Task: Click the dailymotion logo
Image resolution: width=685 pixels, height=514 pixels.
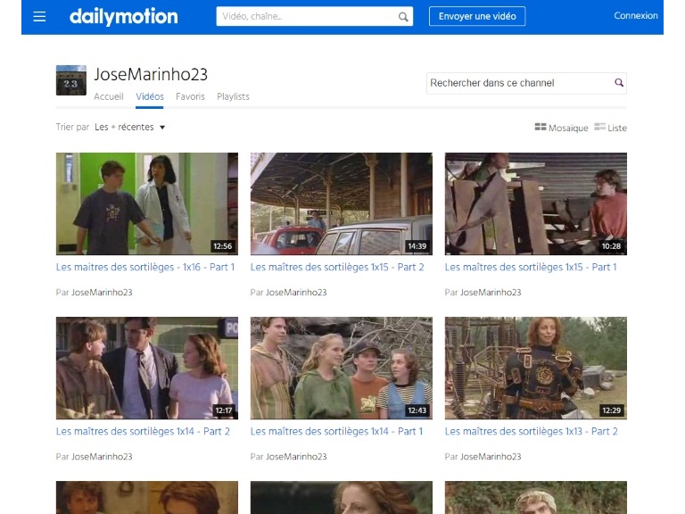Action: tap(124, 17)
